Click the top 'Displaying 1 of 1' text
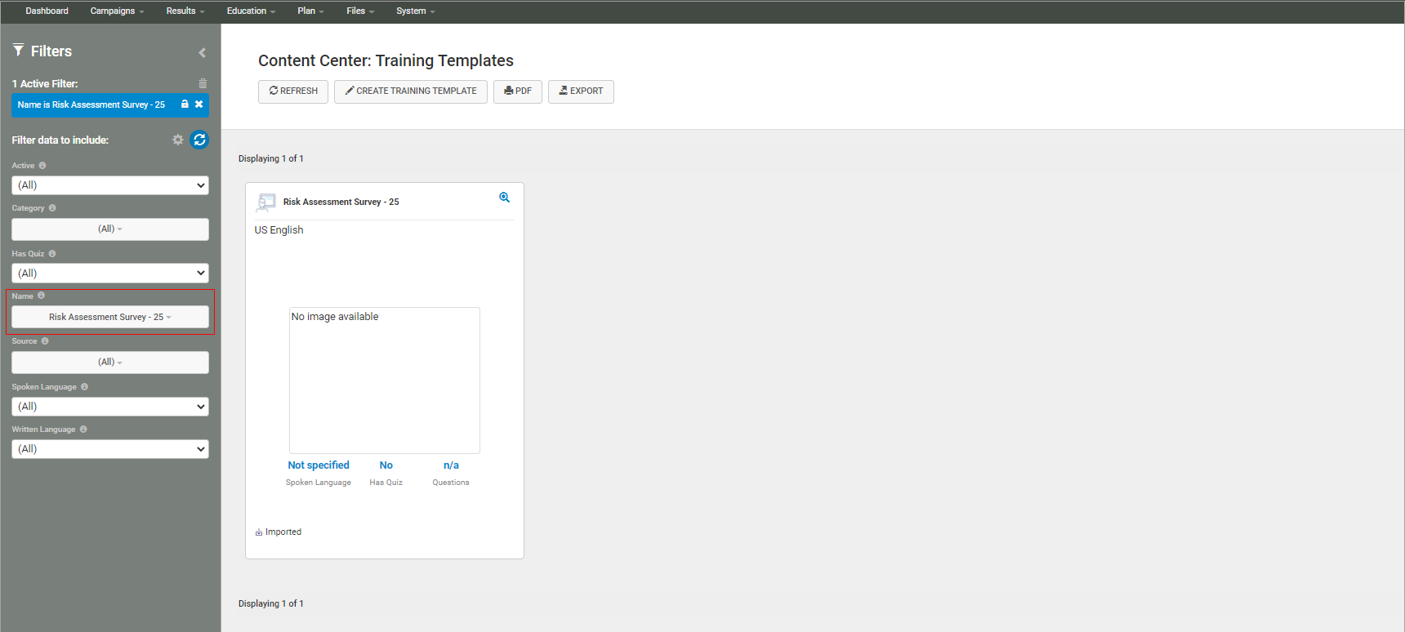Image resolution: width=1405 pixels, height=632 pixels. click(271, 158)
